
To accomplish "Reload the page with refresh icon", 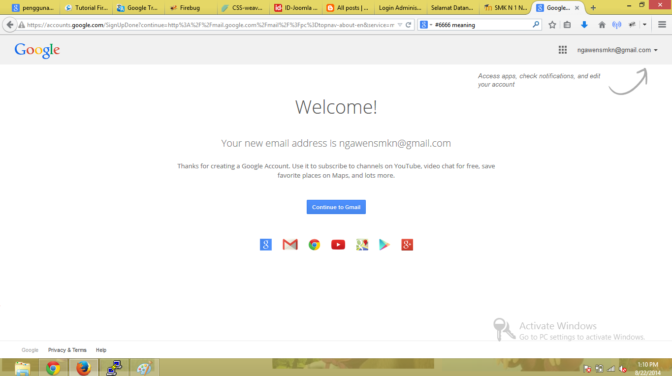I will tap(408, 25).
